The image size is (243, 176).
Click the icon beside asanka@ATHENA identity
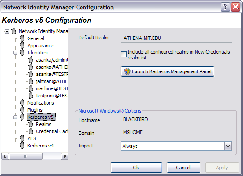pyautogui.click(x=31, y=67)
